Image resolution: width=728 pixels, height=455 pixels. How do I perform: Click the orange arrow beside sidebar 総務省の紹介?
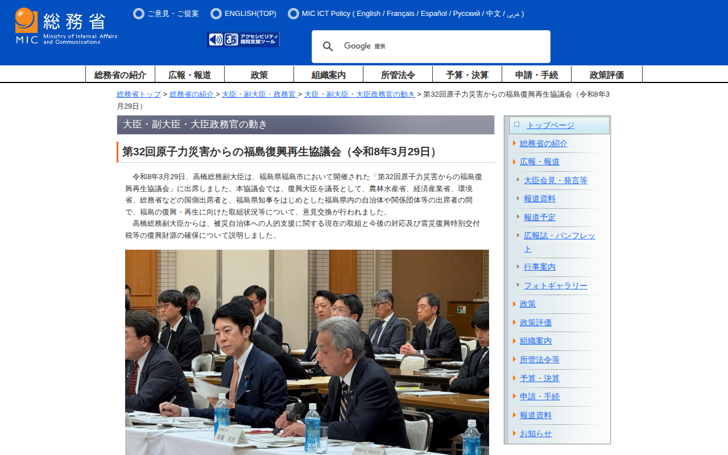[514, 143]
